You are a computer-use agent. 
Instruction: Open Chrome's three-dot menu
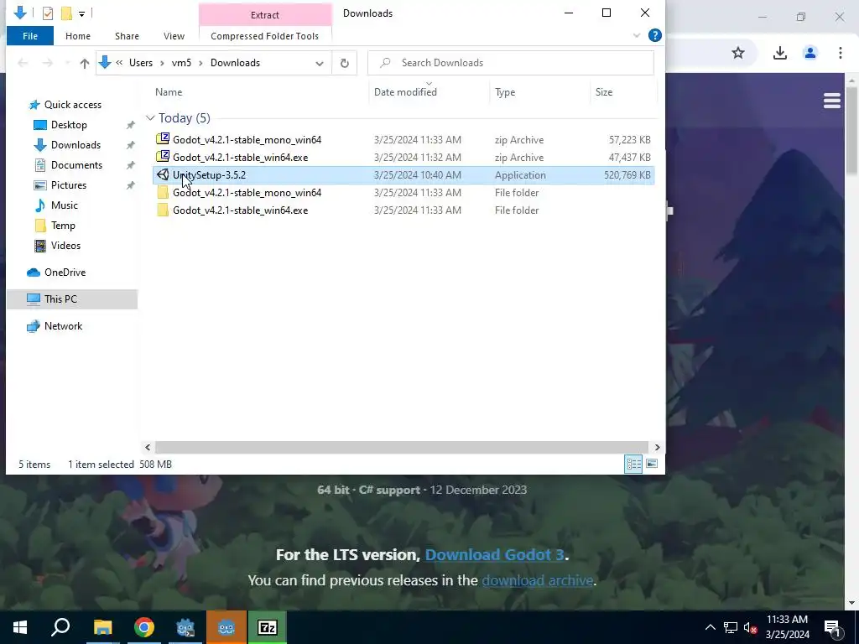pos(840,53)
